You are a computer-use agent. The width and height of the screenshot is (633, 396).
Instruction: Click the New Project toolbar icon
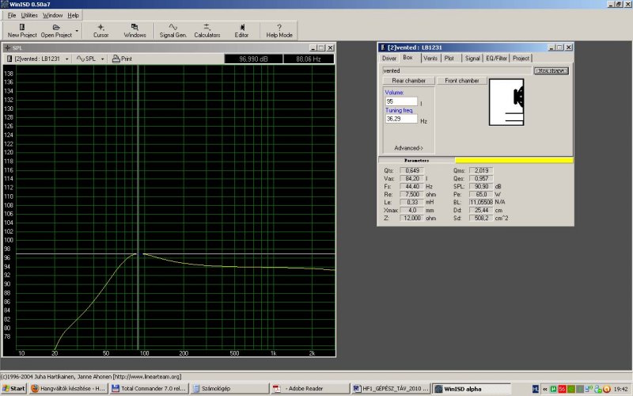click(x=22, y=30)
